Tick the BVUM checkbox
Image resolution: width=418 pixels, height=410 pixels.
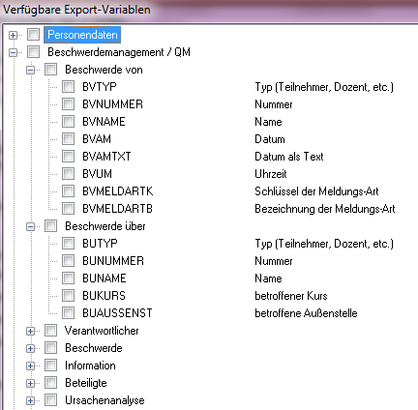pyautogui.click(x=69, y=174)
